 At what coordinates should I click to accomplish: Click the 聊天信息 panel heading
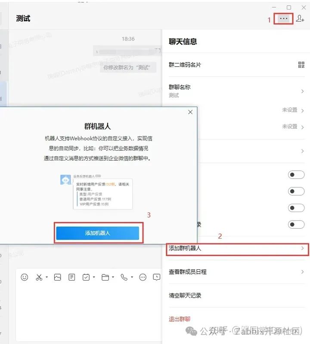click(183, 42)
